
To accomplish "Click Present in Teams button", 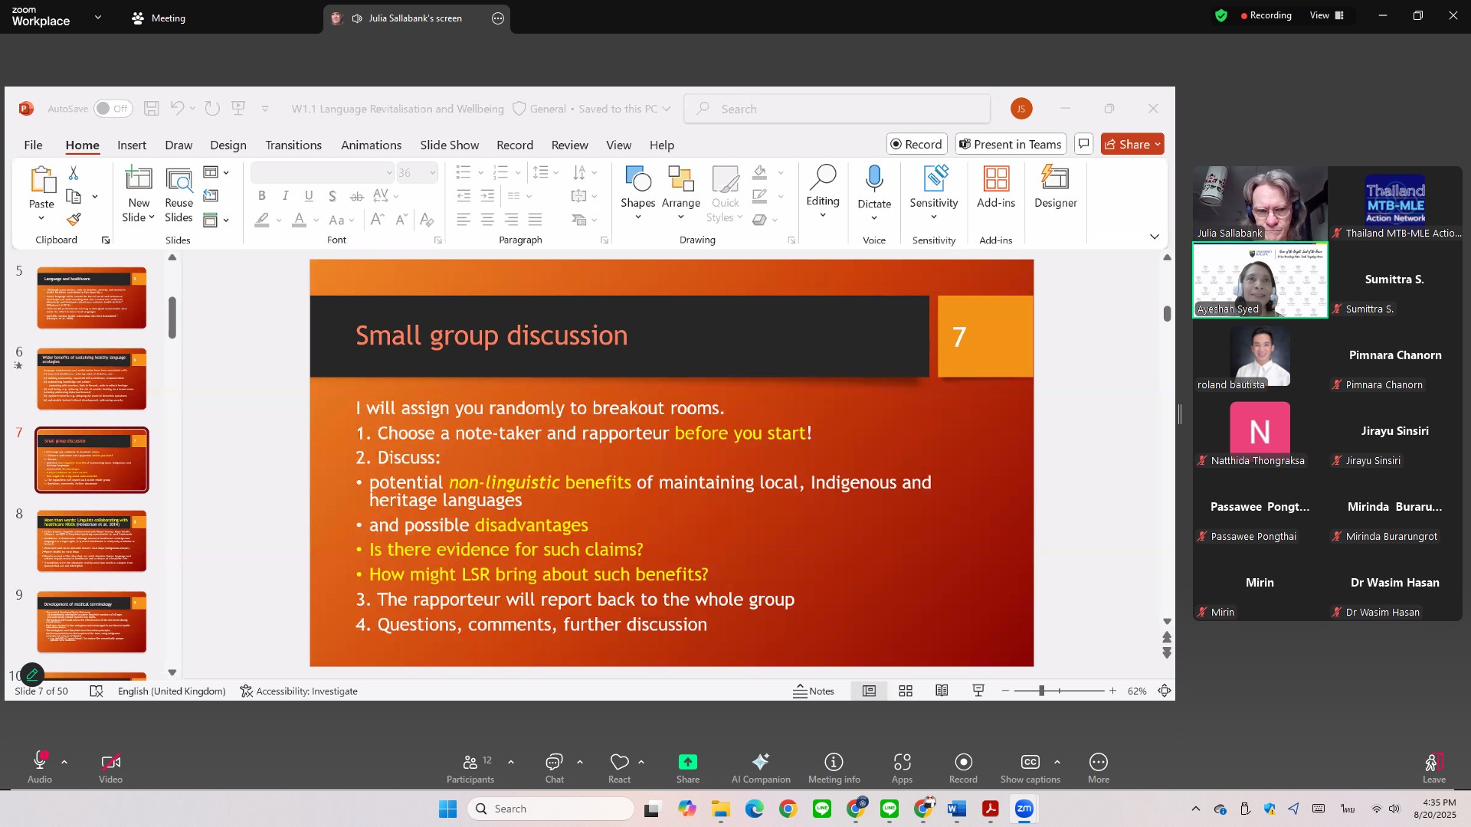I will 1011,144.
